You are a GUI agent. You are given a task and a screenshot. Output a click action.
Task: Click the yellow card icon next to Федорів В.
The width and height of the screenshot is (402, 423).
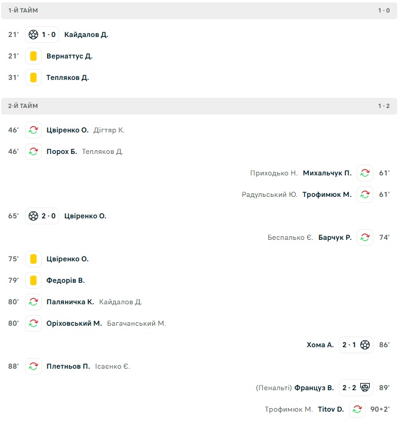point(33,280)
